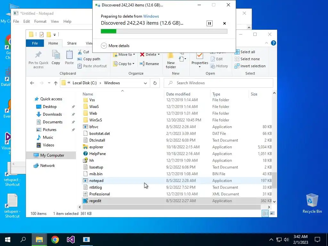Open Visual Studio from the taskbar

point(71,240)
